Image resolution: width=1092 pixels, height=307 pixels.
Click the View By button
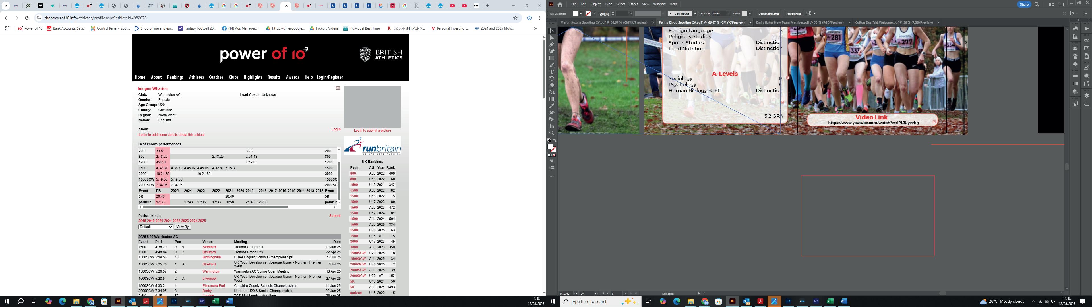[182, 227]
